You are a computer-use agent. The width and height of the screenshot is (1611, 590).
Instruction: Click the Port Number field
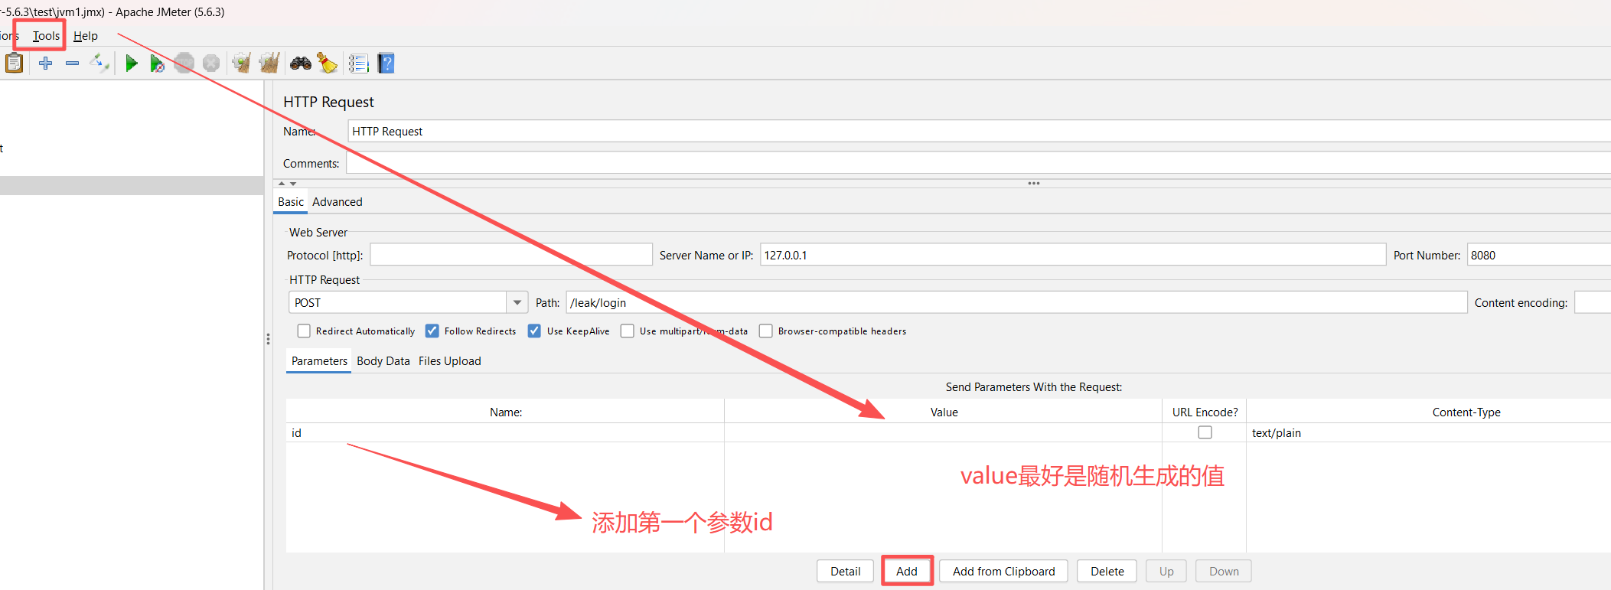[x=1539, y=255]
